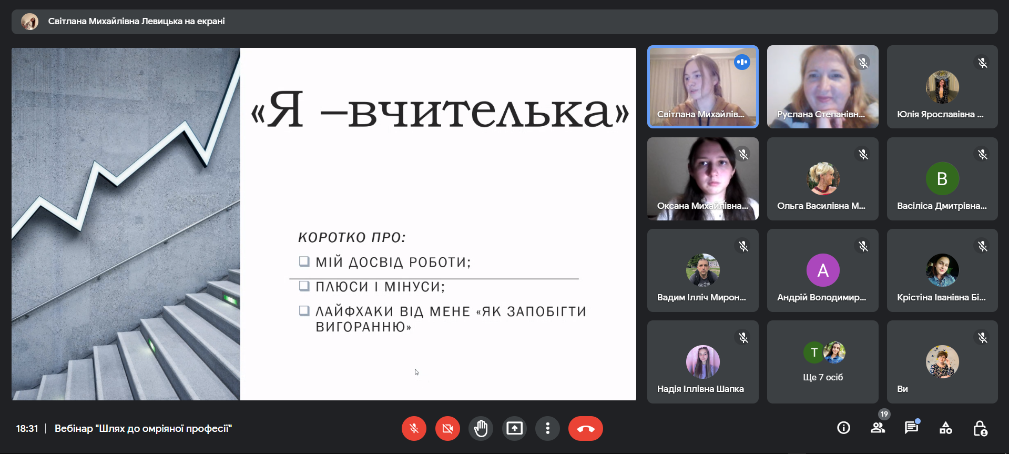Open the 'Ще 7 осіб' more participants tile

click(x=822, y=362)
